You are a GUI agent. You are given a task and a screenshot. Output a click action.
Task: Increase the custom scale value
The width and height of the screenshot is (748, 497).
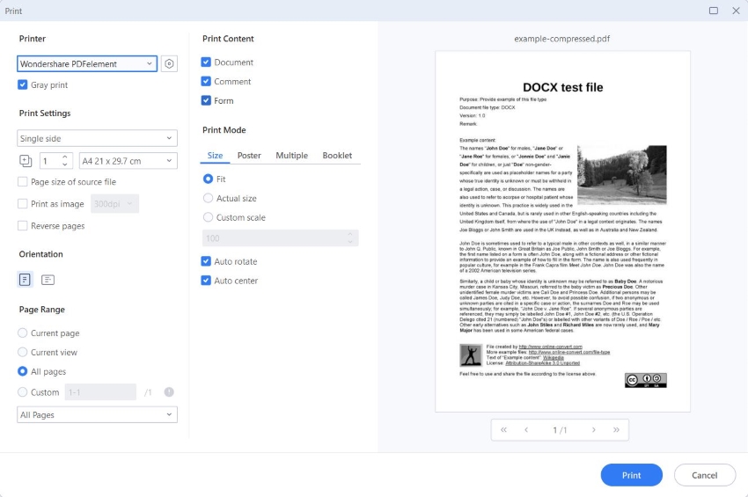point(350,234)
